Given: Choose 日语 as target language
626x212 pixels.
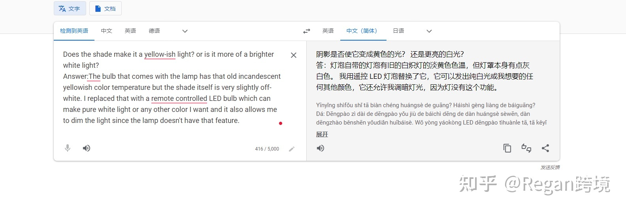Looking at the screenshot, I should click(x=398, y=31).
